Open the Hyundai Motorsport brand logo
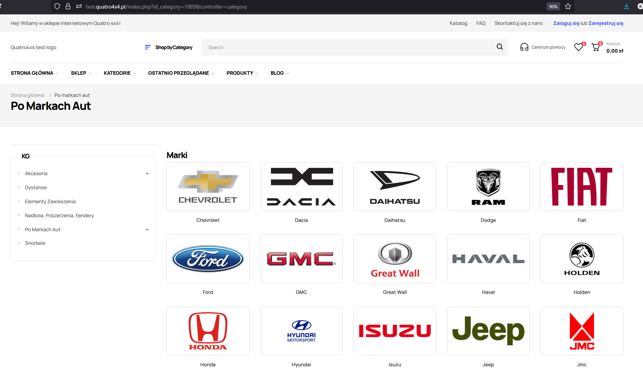The width and height of the screenshot is (643, 378). [301, 331]
